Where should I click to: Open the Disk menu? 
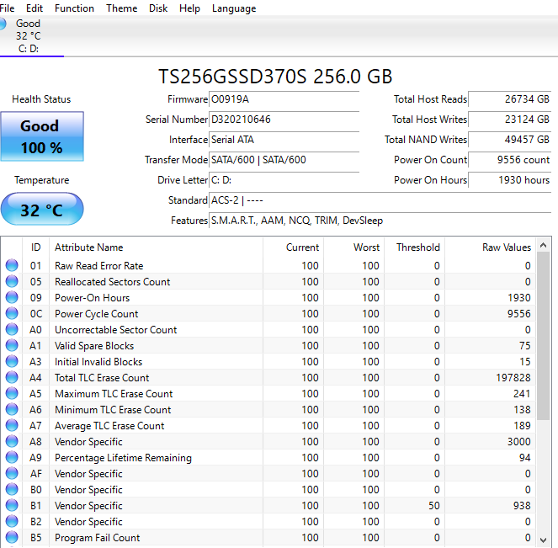(x=158, y=8)
